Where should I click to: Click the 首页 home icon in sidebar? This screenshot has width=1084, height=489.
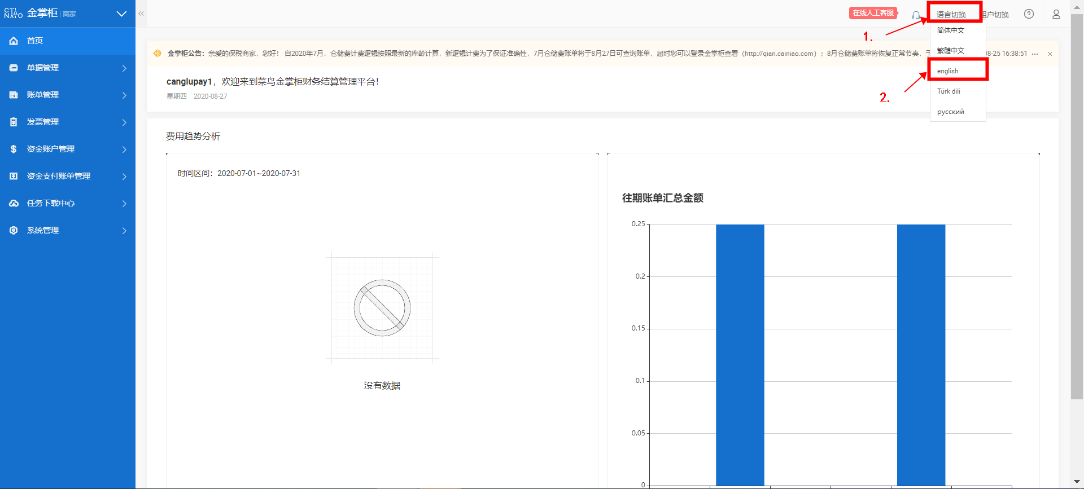[14, 41]
